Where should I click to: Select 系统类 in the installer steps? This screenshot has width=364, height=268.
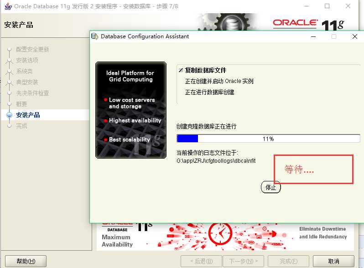tap(24, 71)
